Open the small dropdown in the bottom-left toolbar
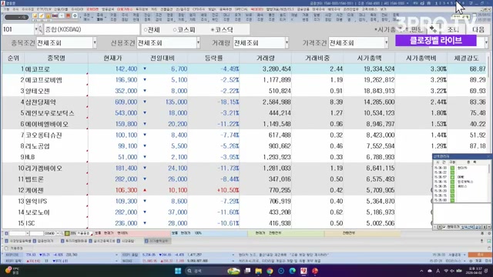 click(28, 233)
